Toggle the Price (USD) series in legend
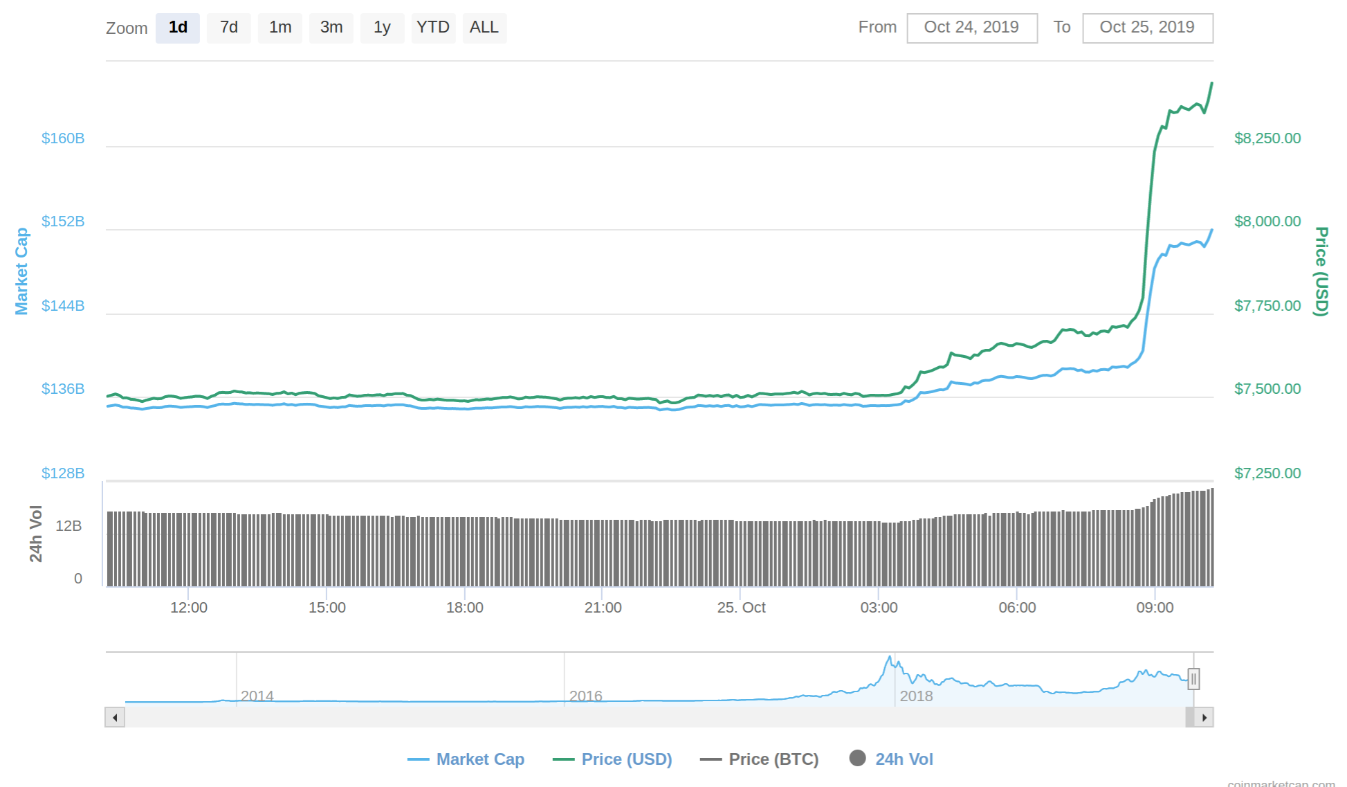1347x787 pixels. tap(613, 759)
